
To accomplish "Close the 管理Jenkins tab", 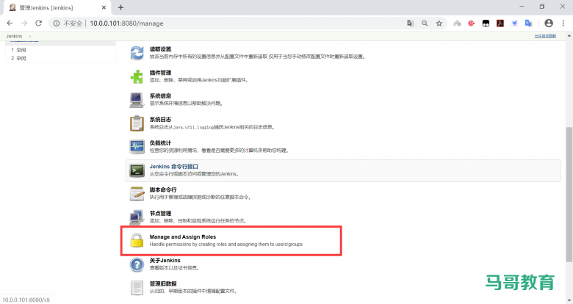I will (x=104, y=7).
